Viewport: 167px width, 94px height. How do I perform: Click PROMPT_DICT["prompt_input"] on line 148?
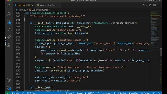(97, 44)
